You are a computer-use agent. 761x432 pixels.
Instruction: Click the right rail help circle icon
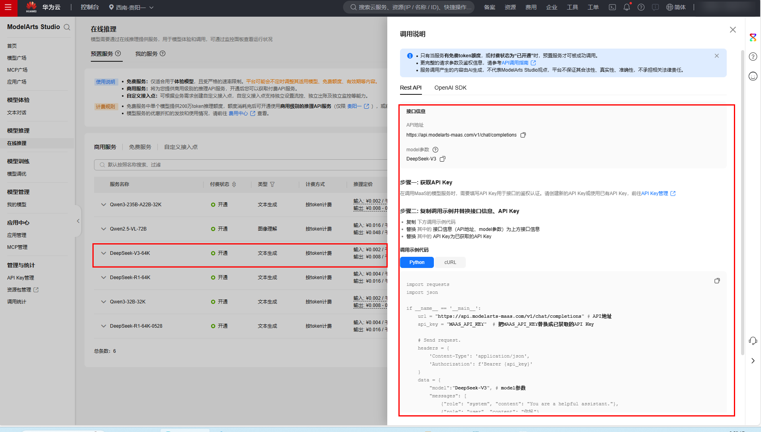click(x=753, y=57)
